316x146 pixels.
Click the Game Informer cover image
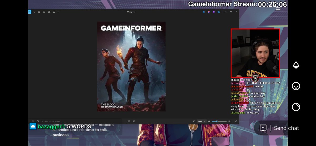click(x=131, y=66)
